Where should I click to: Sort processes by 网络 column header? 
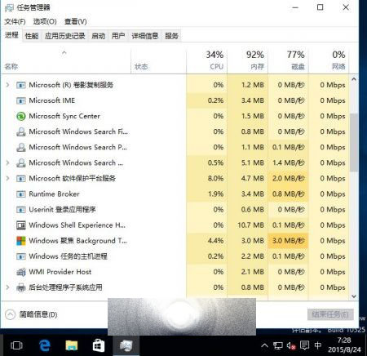point(329,60)
